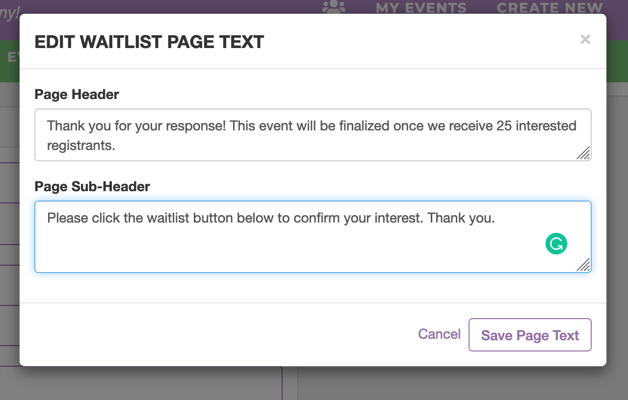Place cursor after "Thank you." in the sub-header

[496, 218]
